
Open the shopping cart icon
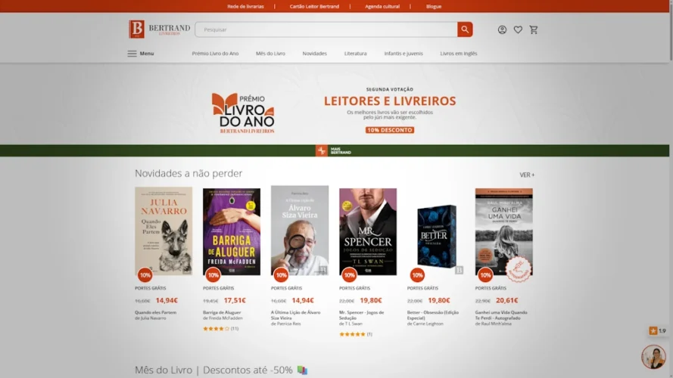click(534, 29)
